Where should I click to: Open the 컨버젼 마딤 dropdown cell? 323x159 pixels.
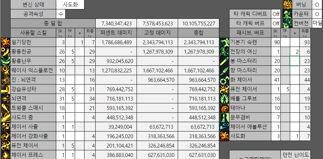(x=317, y=24)
